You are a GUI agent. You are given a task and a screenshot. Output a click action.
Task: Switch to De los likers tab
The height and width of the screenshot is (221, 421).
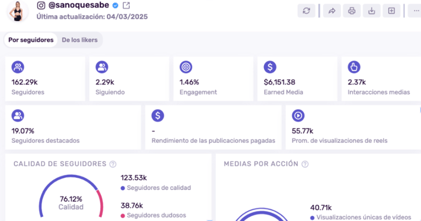pos(80,40)
